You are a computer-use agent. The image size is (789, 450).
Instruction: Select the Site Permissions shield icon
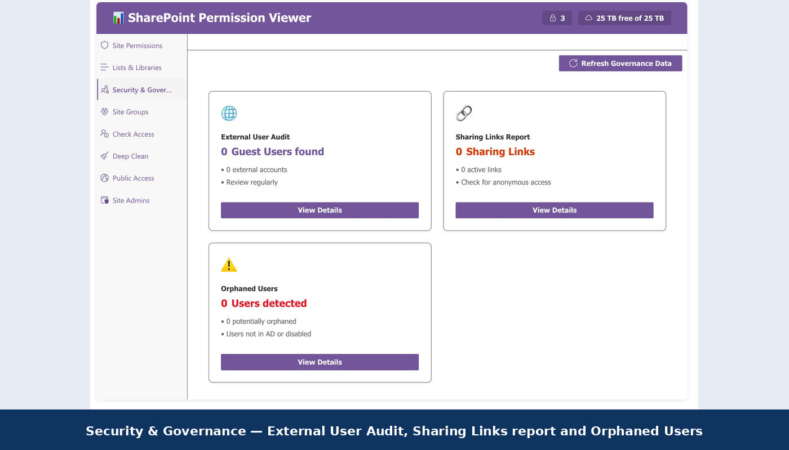(104, 45)
